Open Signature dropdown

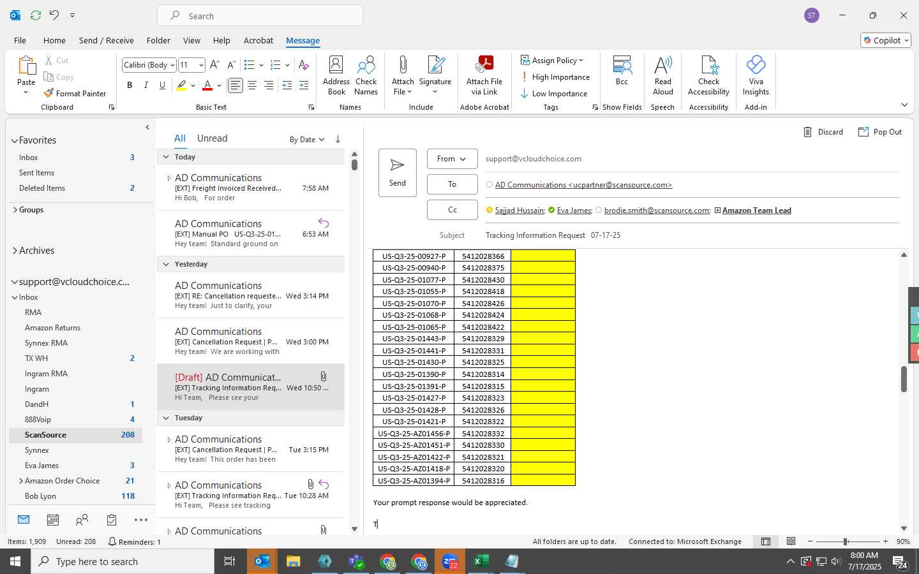click(435, 75)
